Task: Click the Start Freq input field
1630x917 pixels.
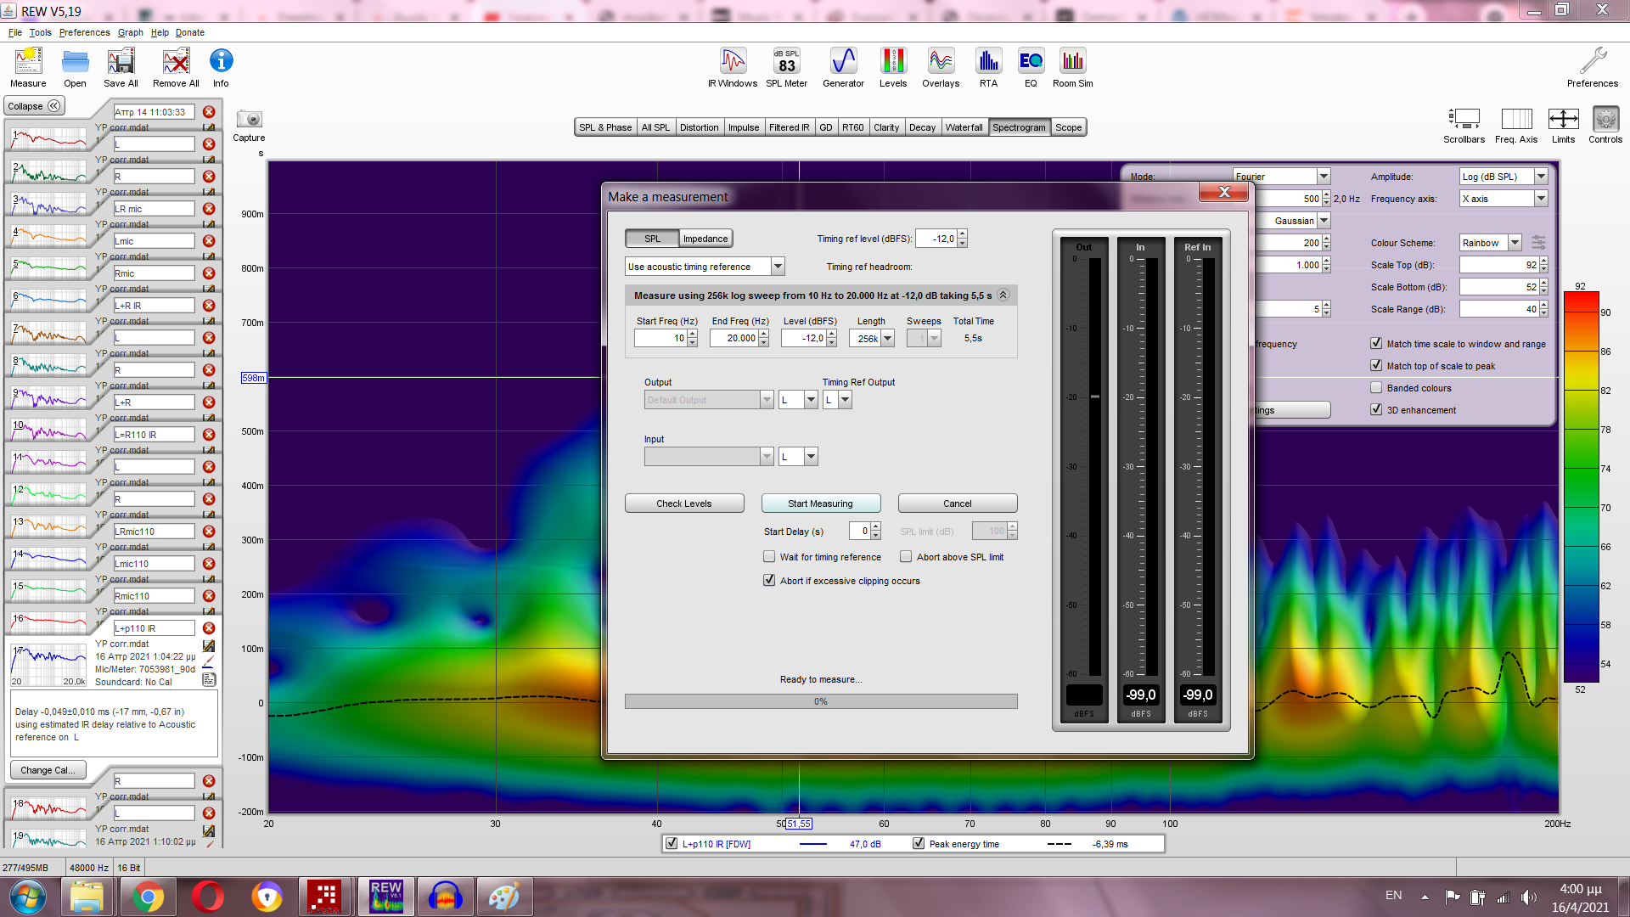Action: pos(660,338)
